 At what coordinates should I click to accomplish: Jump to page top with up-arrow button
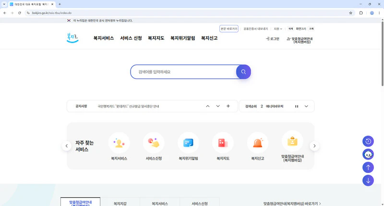tap(368, 167)
